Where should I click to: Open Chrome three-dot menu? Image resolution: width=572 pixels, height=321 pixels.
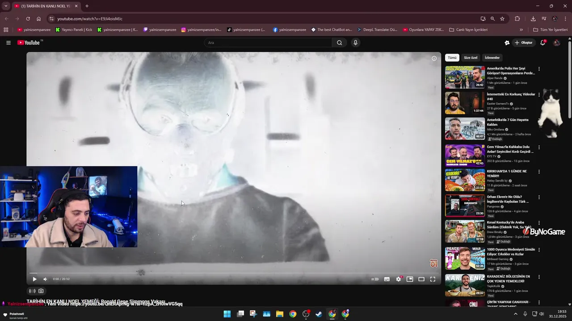click(566, 19)
